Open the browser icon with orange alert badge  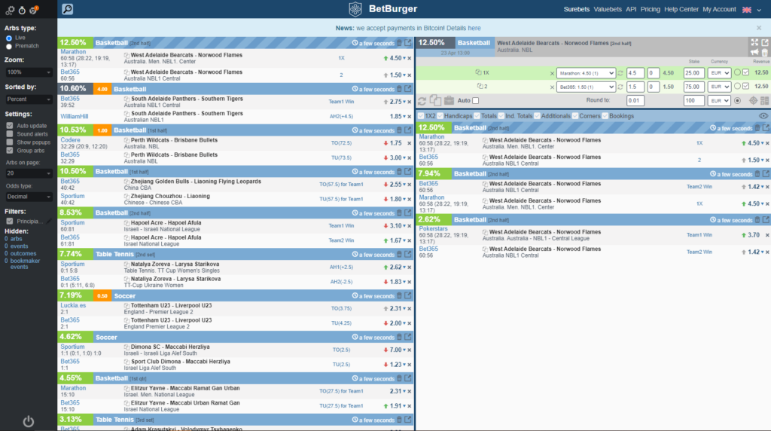click(33, 10)
